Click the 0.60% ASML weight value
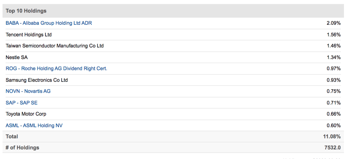 point(333,126)
